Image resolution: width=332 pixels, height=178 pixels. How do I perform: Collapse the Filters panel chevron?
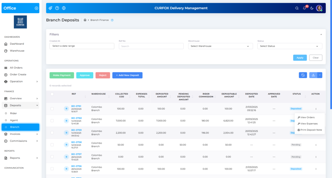pyautogui.click(x=321, y=34)
